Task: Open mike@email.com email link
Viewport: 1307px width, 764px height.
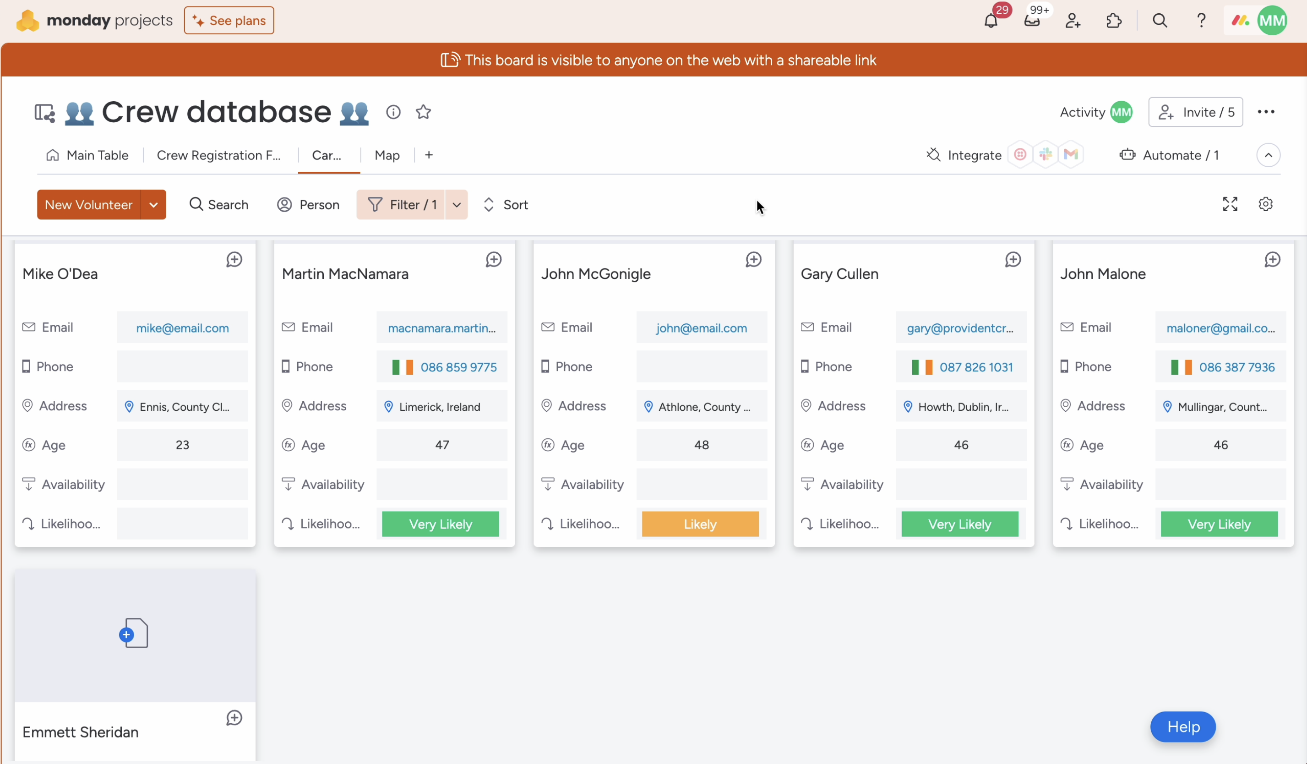Action: [182, 328]
